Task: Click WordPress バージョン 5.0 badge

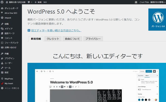Action: 157,20
